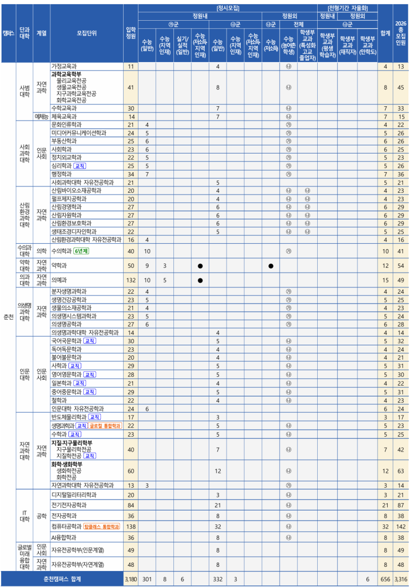This screenshot has width=410, height=587.
Task: Click the 실기/실적(일반) column header
Action: 182,45
